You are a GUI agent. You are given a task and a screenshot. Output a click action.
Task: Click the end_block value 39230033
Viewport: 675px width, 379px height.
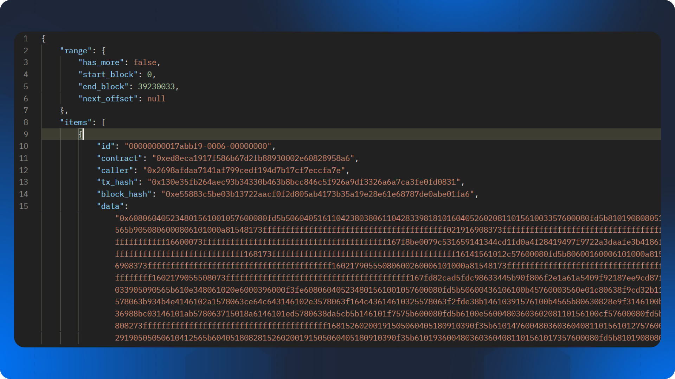[x=156, y=87]
